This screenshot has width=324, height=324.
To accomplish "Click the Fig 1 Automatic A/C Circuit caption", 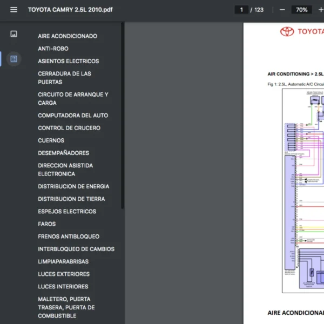I will click(x=296, y=84).
